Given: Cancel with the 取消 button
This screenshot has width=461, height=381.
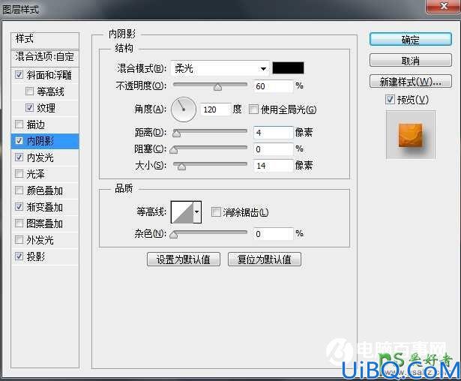Looking at the screenshot, I should 411,61.
